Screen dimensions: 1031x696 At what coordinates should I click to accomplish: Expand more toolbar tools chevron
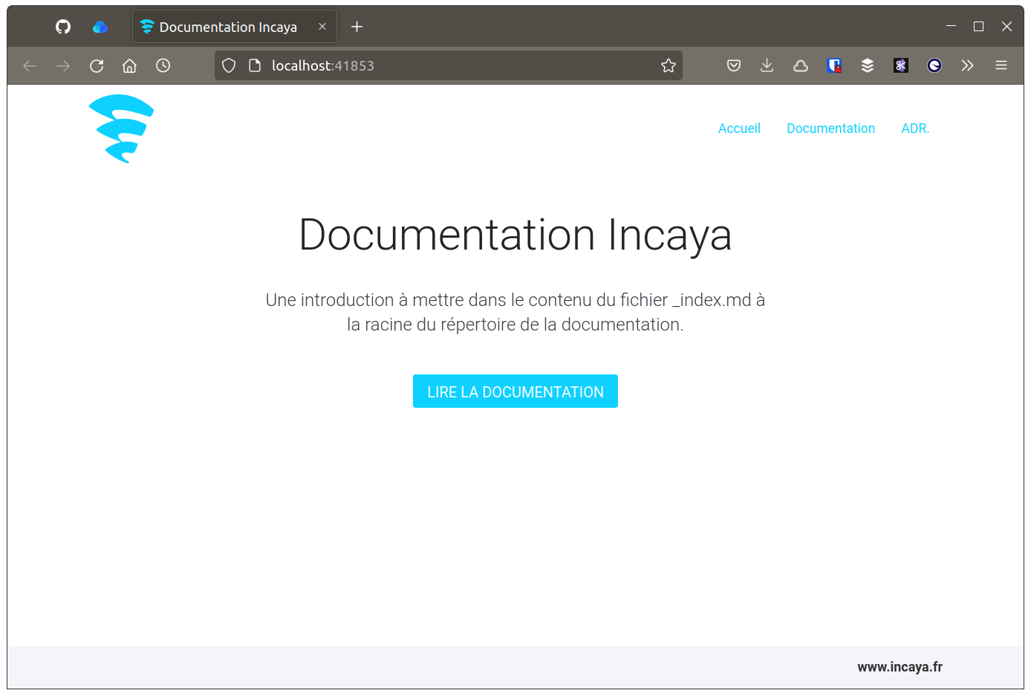click(x=967, y=66)
